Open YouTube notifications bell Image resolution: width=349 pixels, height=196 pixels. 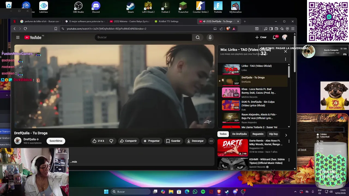point(275,37)
